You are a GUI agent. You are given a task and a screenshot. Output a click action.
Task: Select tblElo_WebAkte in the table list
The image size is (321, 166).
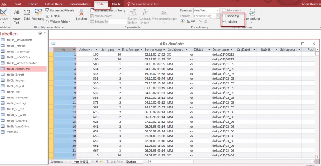17,121
